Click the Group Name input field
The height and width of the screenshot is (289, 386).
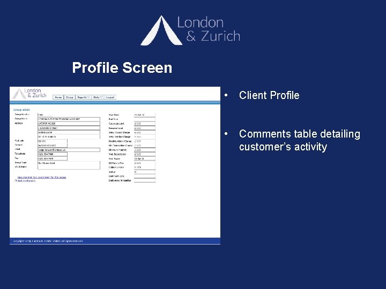coord(69,119)
